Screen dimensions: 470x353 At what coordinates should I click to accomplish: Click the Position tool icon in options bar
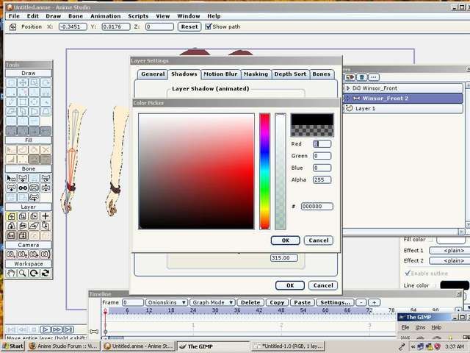[x=12, y=27]
